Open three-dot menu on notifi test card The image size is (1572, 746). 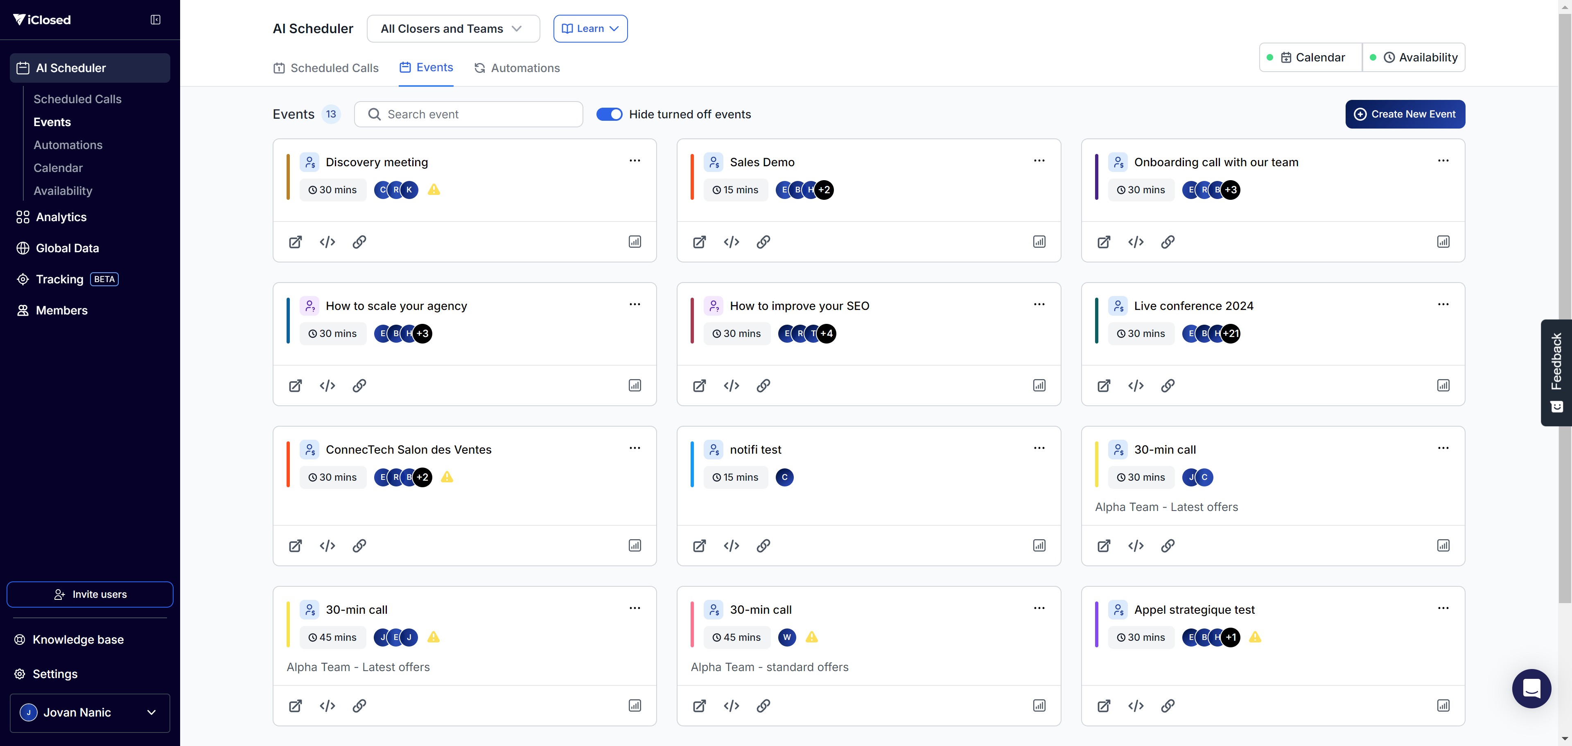pos(1039,448)
